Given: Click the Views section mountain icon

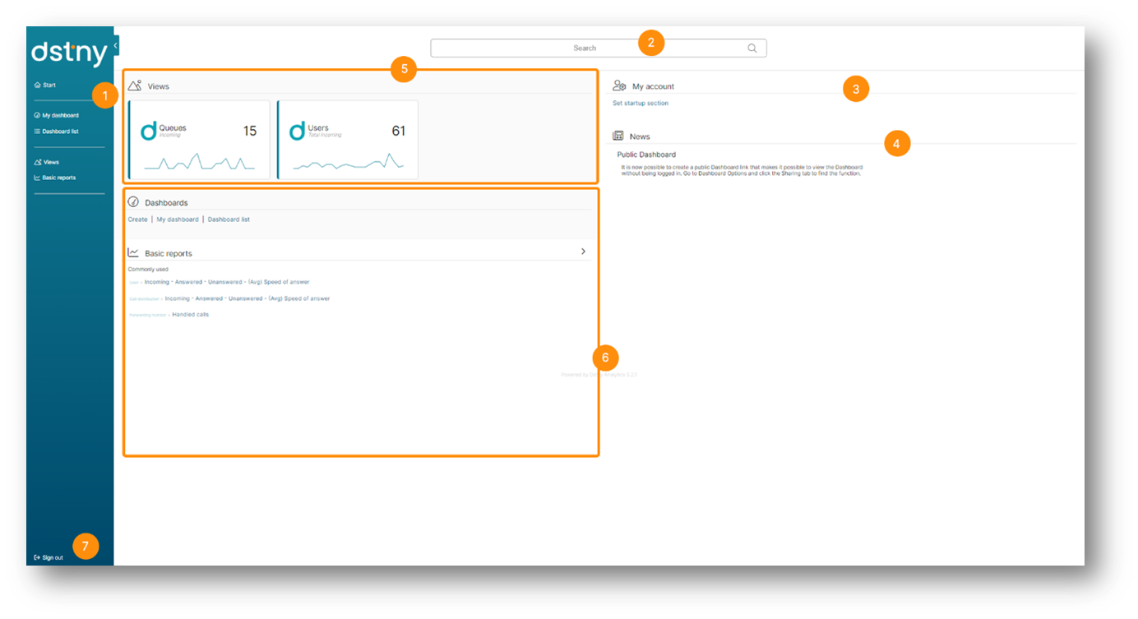Looking at the screenshot, I should tap(135, 85).
